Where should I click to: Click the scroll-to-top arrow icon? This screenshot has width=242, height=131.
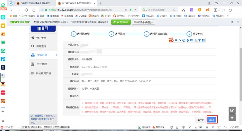232,118
